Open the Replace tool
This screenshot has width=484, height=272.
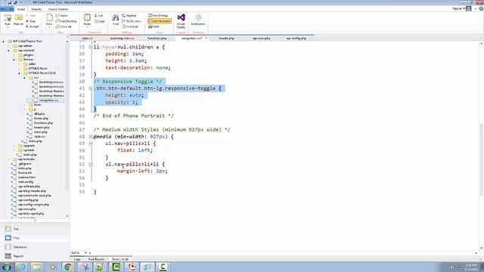coord(129,15)
